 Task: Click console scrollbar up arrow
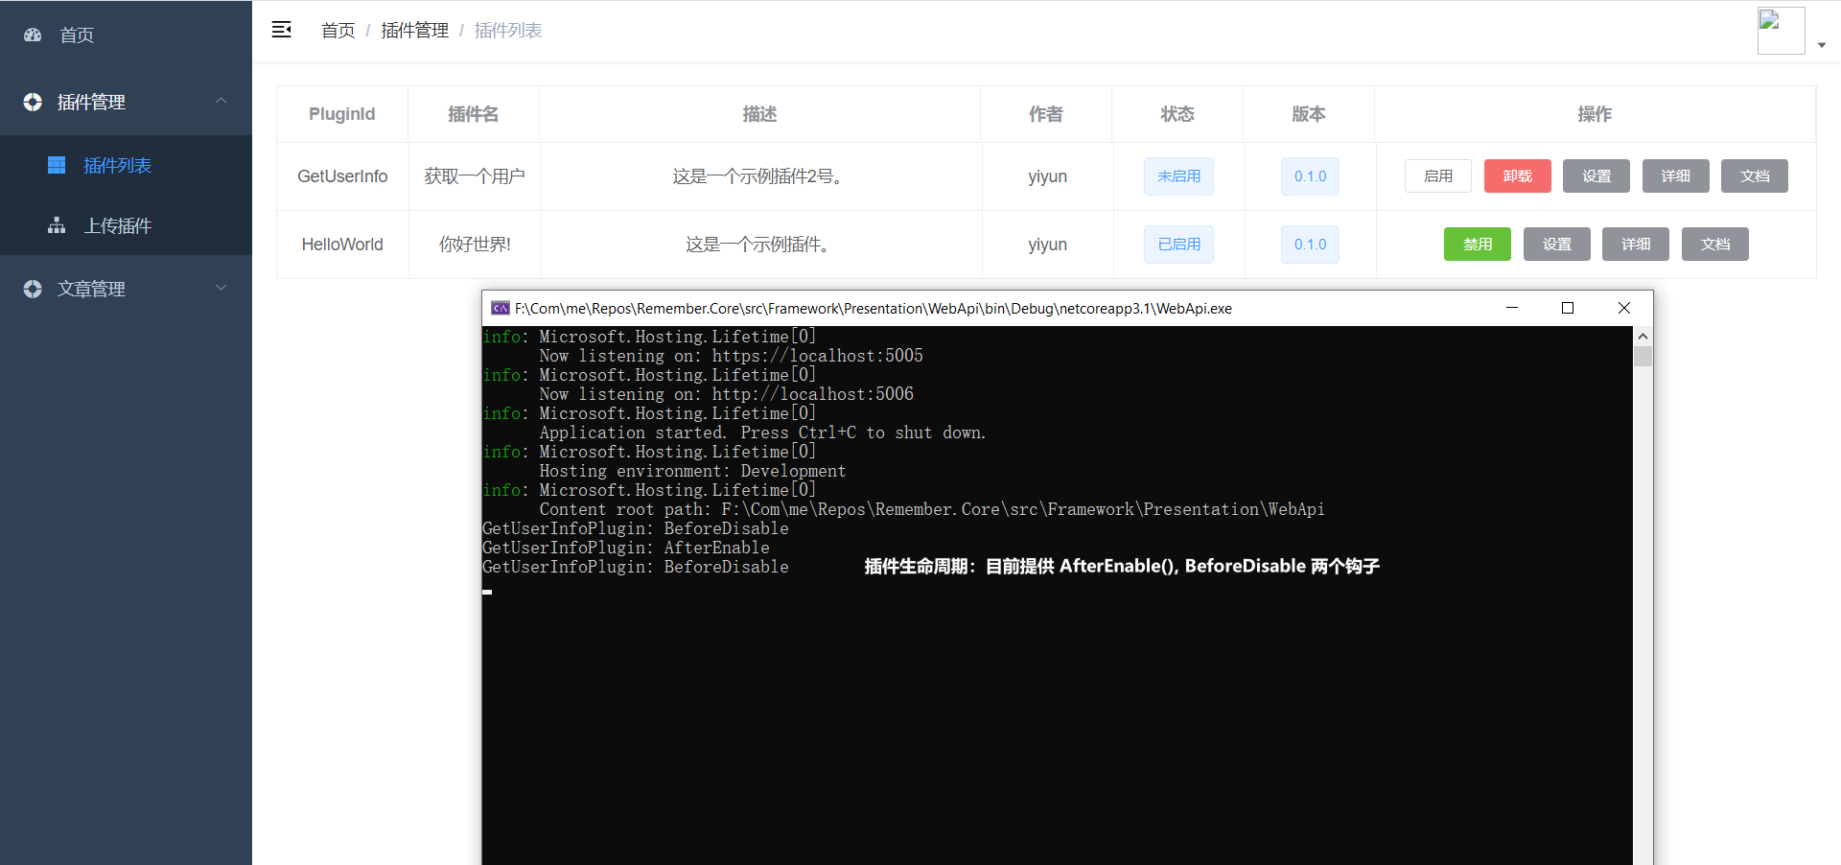point(1643,337)
